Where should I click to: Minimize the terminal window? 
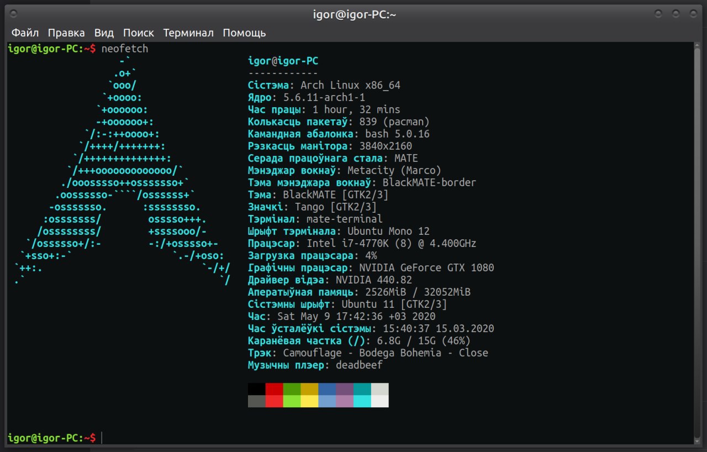tap(658, 13)
